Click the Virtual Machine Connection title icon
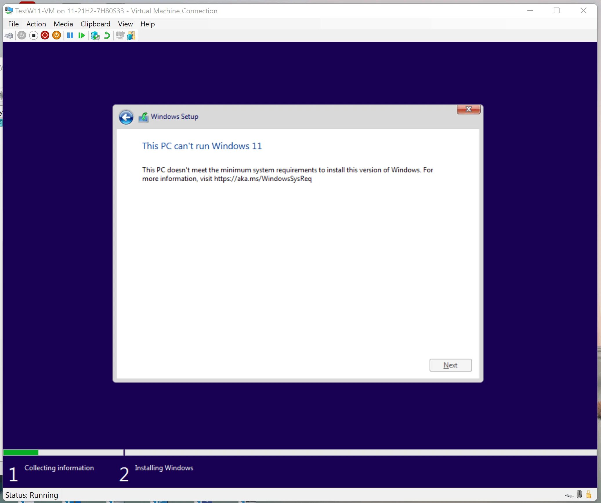 click(9, 11)
